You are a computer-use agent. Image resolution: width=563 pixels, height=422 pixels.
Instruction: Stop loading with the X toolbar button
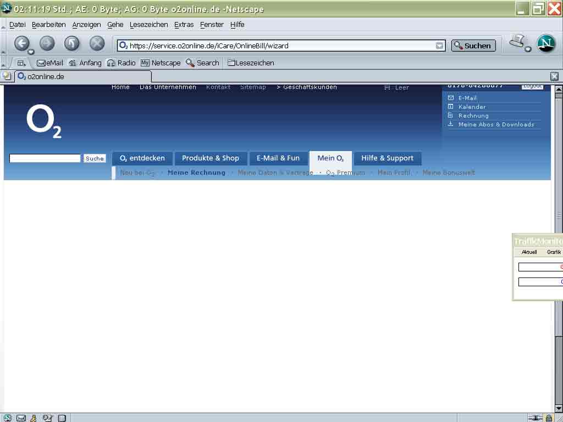tap(97, 43)
